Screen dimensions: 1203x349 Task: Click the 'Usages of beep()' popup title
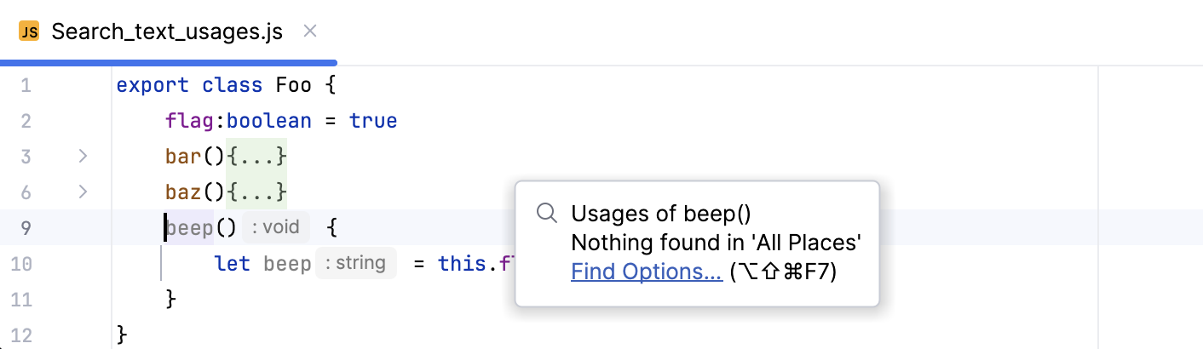pos(660,213)
